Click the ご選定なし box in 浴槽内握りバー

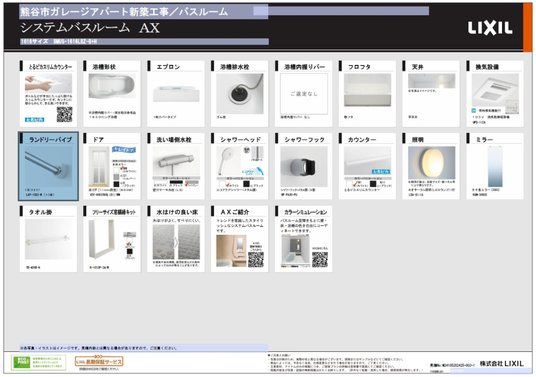pos(304,94)
